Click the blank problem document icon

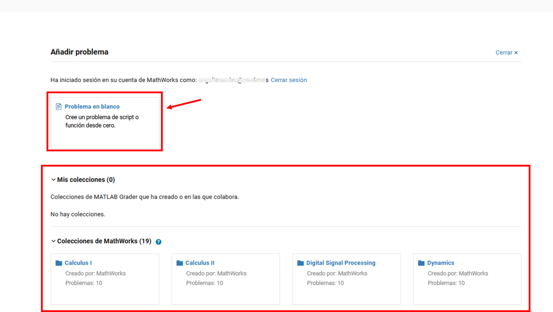point(59,106)
